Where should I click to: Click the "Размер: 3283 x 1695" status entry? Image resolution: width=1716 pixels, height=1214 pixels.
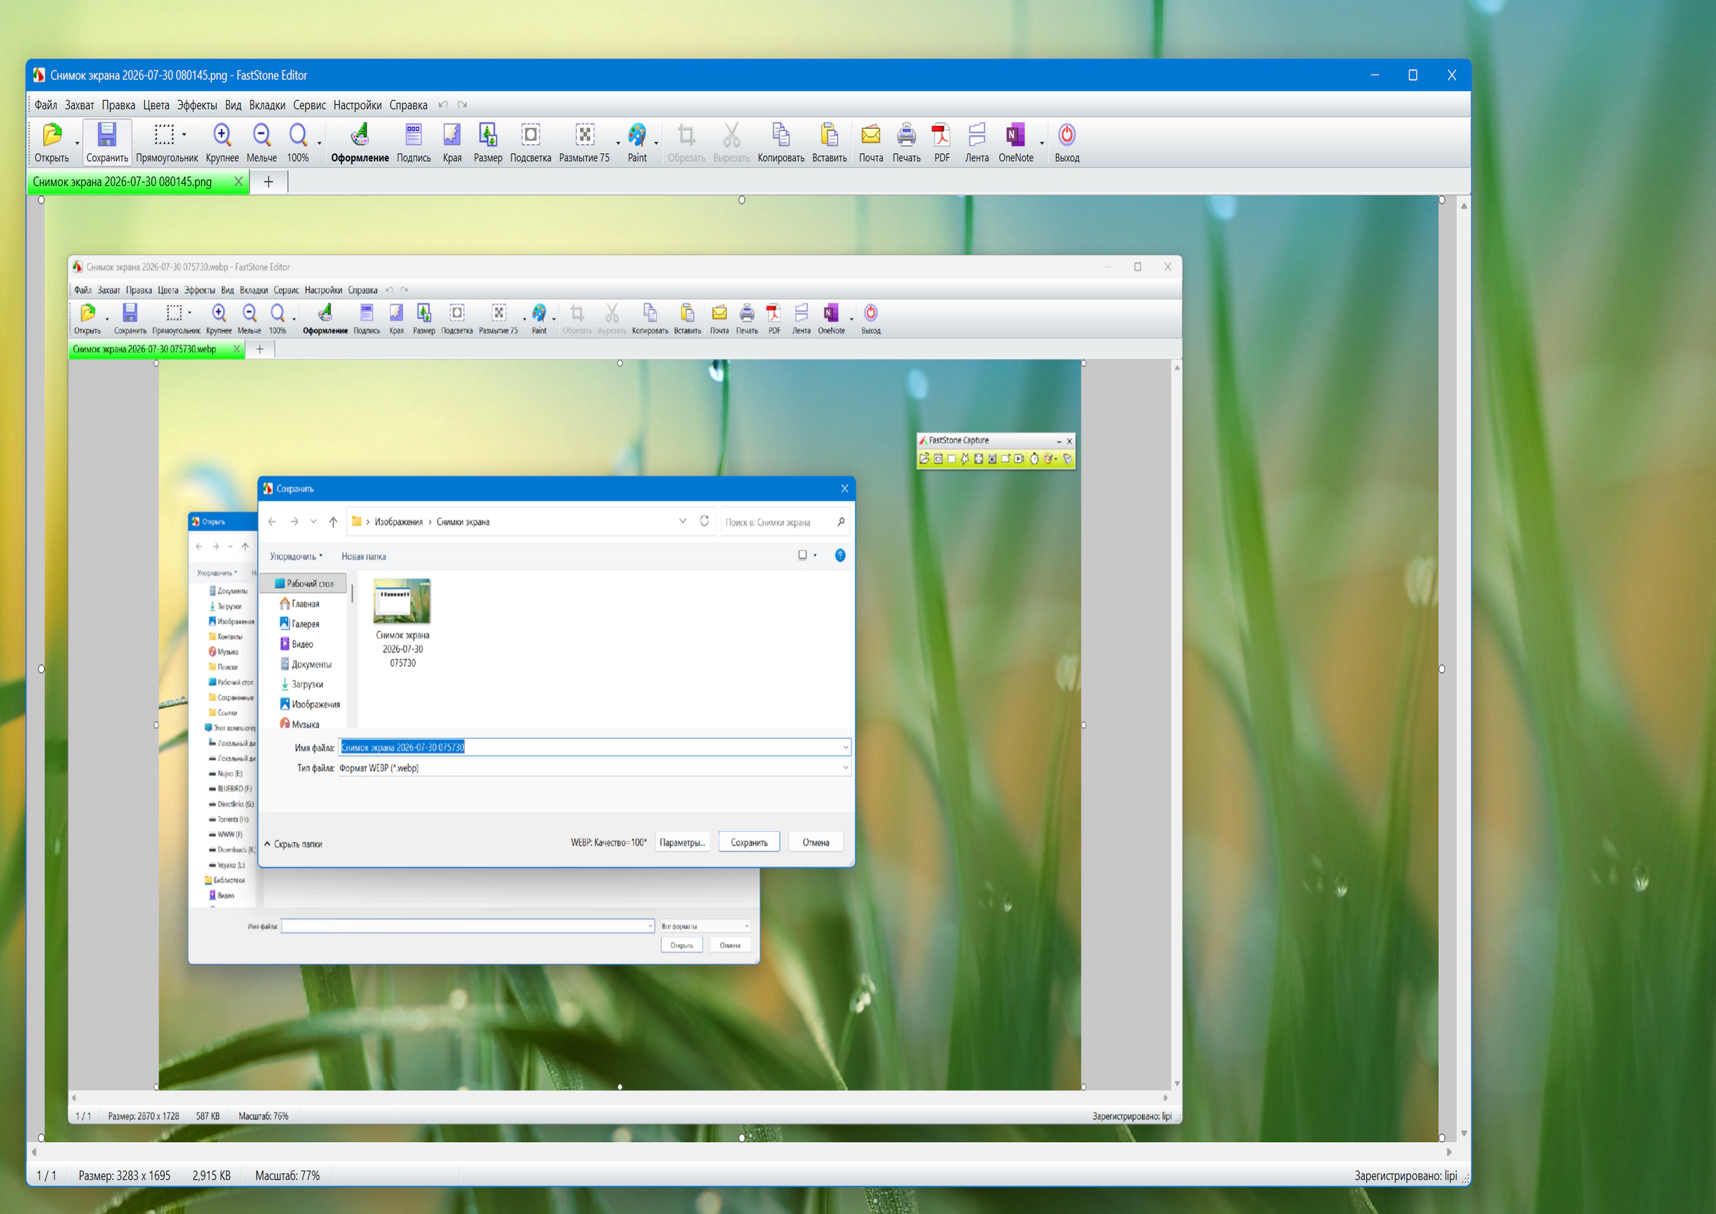pyautogui.click(x=124, y=1176)
